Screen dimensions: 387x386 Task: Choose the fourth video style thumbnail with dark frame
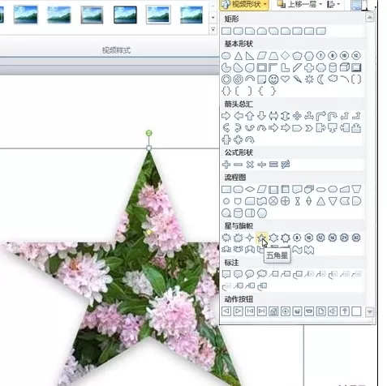125,15
